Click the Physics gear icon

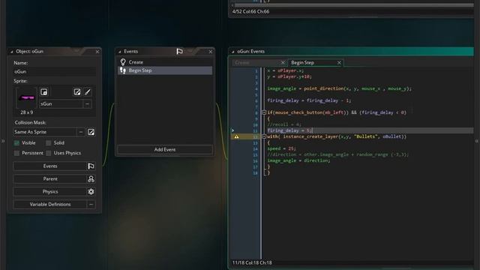[91, 192]
